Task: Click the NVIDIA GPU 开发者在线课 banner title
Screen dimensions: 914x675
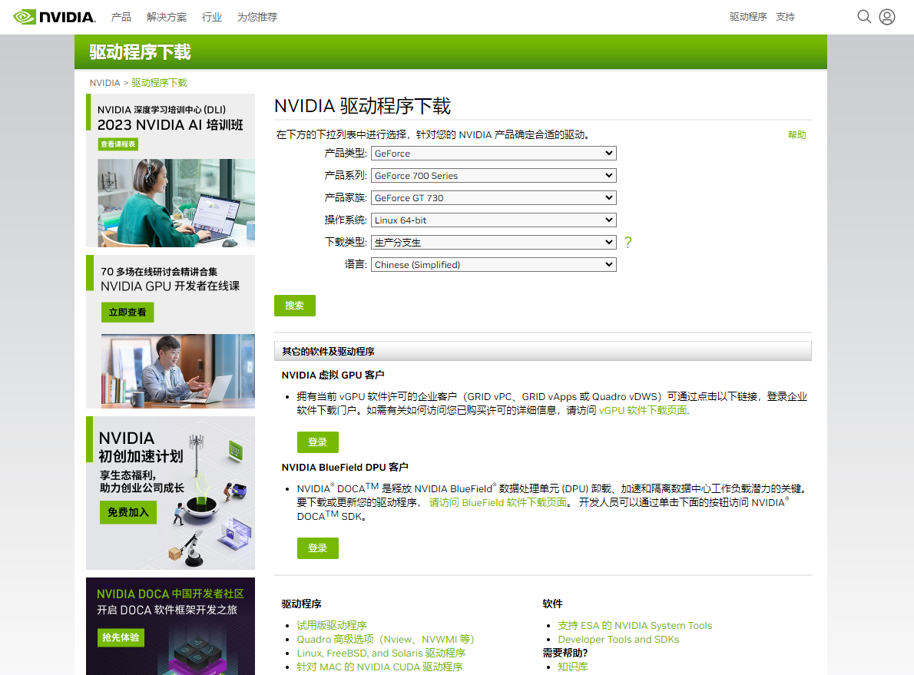Action: tap(171, 286)
